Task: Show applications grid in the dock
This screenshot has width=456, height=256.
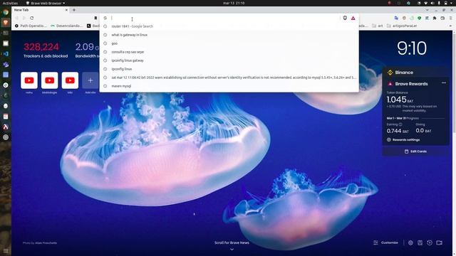Action: click(x=6, y=250)
